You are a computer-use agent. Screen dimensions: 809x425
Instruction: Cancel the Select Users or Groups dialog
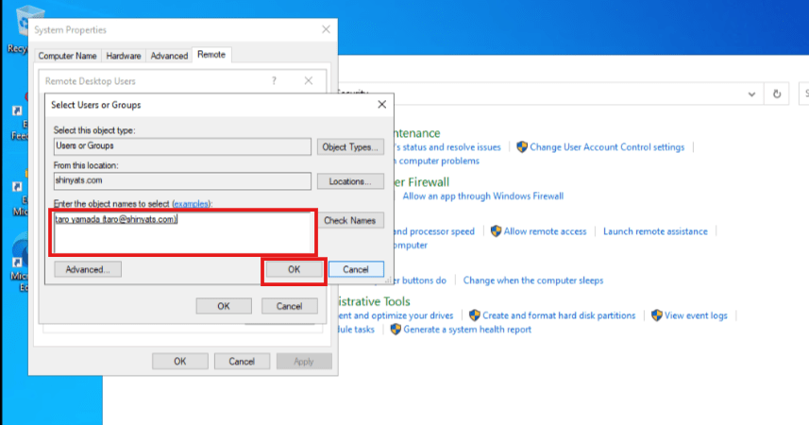[x=356, y=269]
